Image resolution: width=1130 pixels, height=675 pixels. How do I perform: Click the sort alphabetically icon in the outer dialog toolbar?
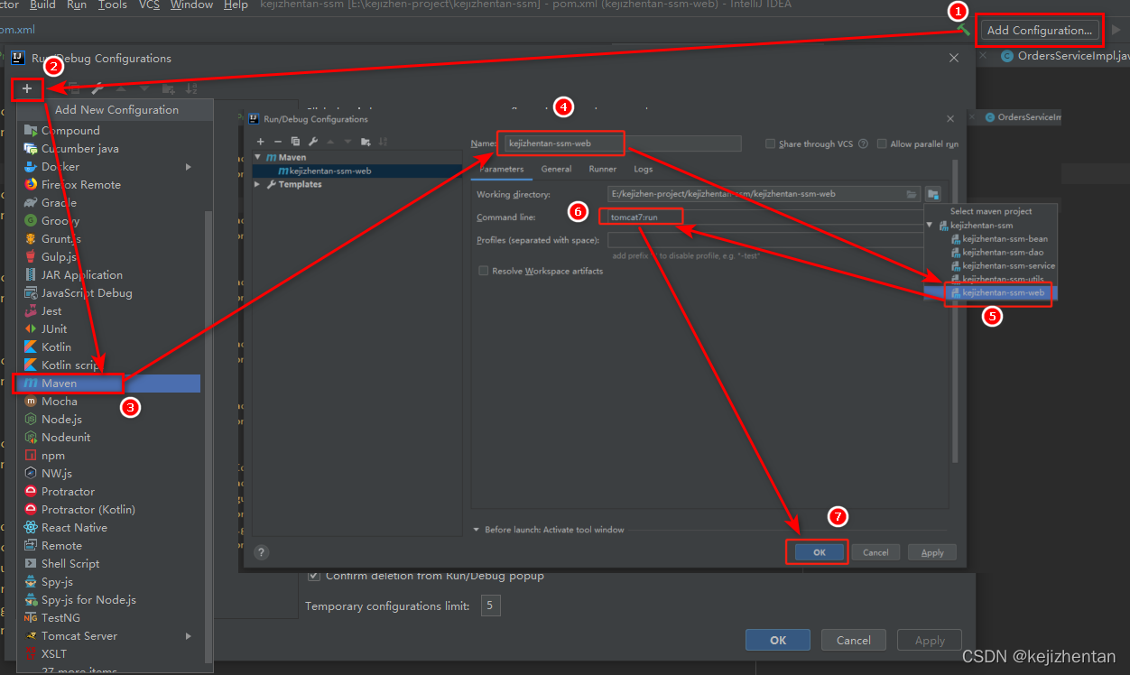point(191,88)
